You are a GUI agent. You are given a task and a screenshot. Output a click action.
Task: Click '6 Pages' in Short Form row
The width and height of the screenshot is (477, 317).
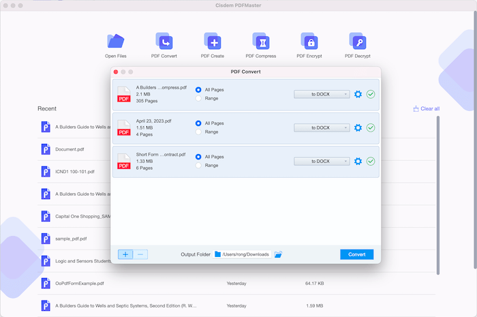pos(144,168)
